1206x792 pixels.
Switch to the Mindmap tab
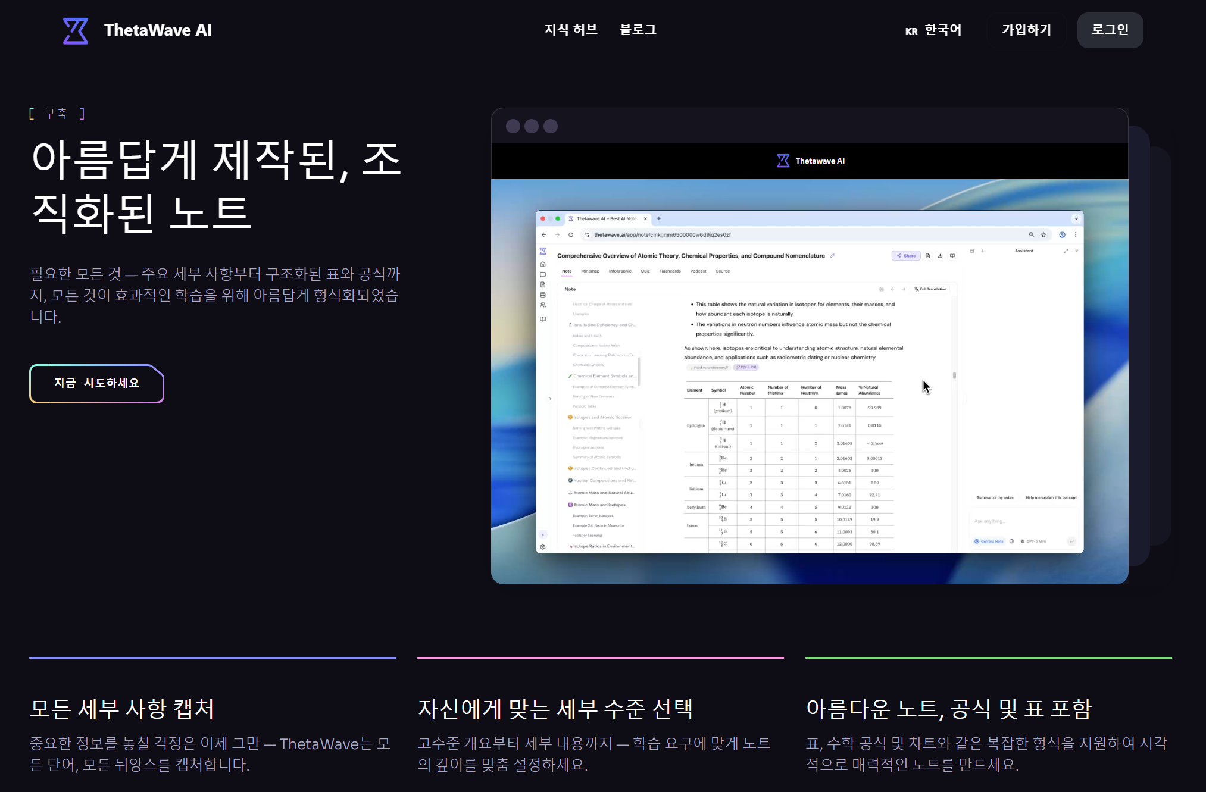pyautogui.click(x=590, y=271)
